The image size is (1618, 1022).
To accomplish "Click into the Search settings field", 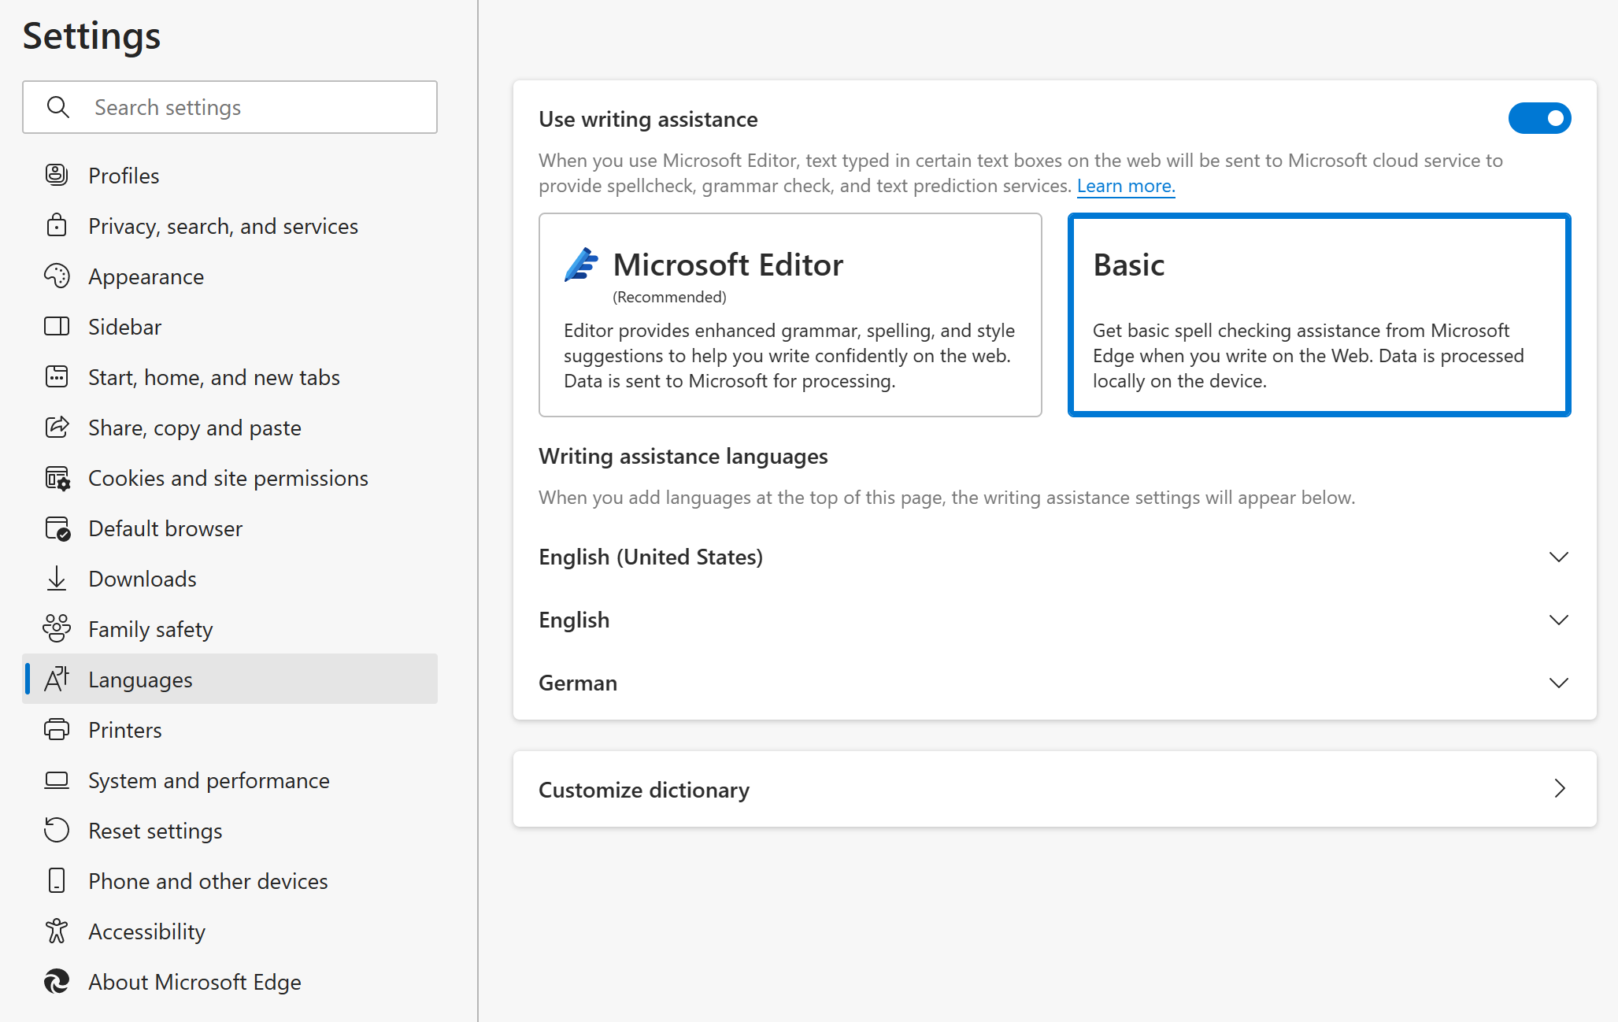I will pyautogui.click(x=230, y=106).
